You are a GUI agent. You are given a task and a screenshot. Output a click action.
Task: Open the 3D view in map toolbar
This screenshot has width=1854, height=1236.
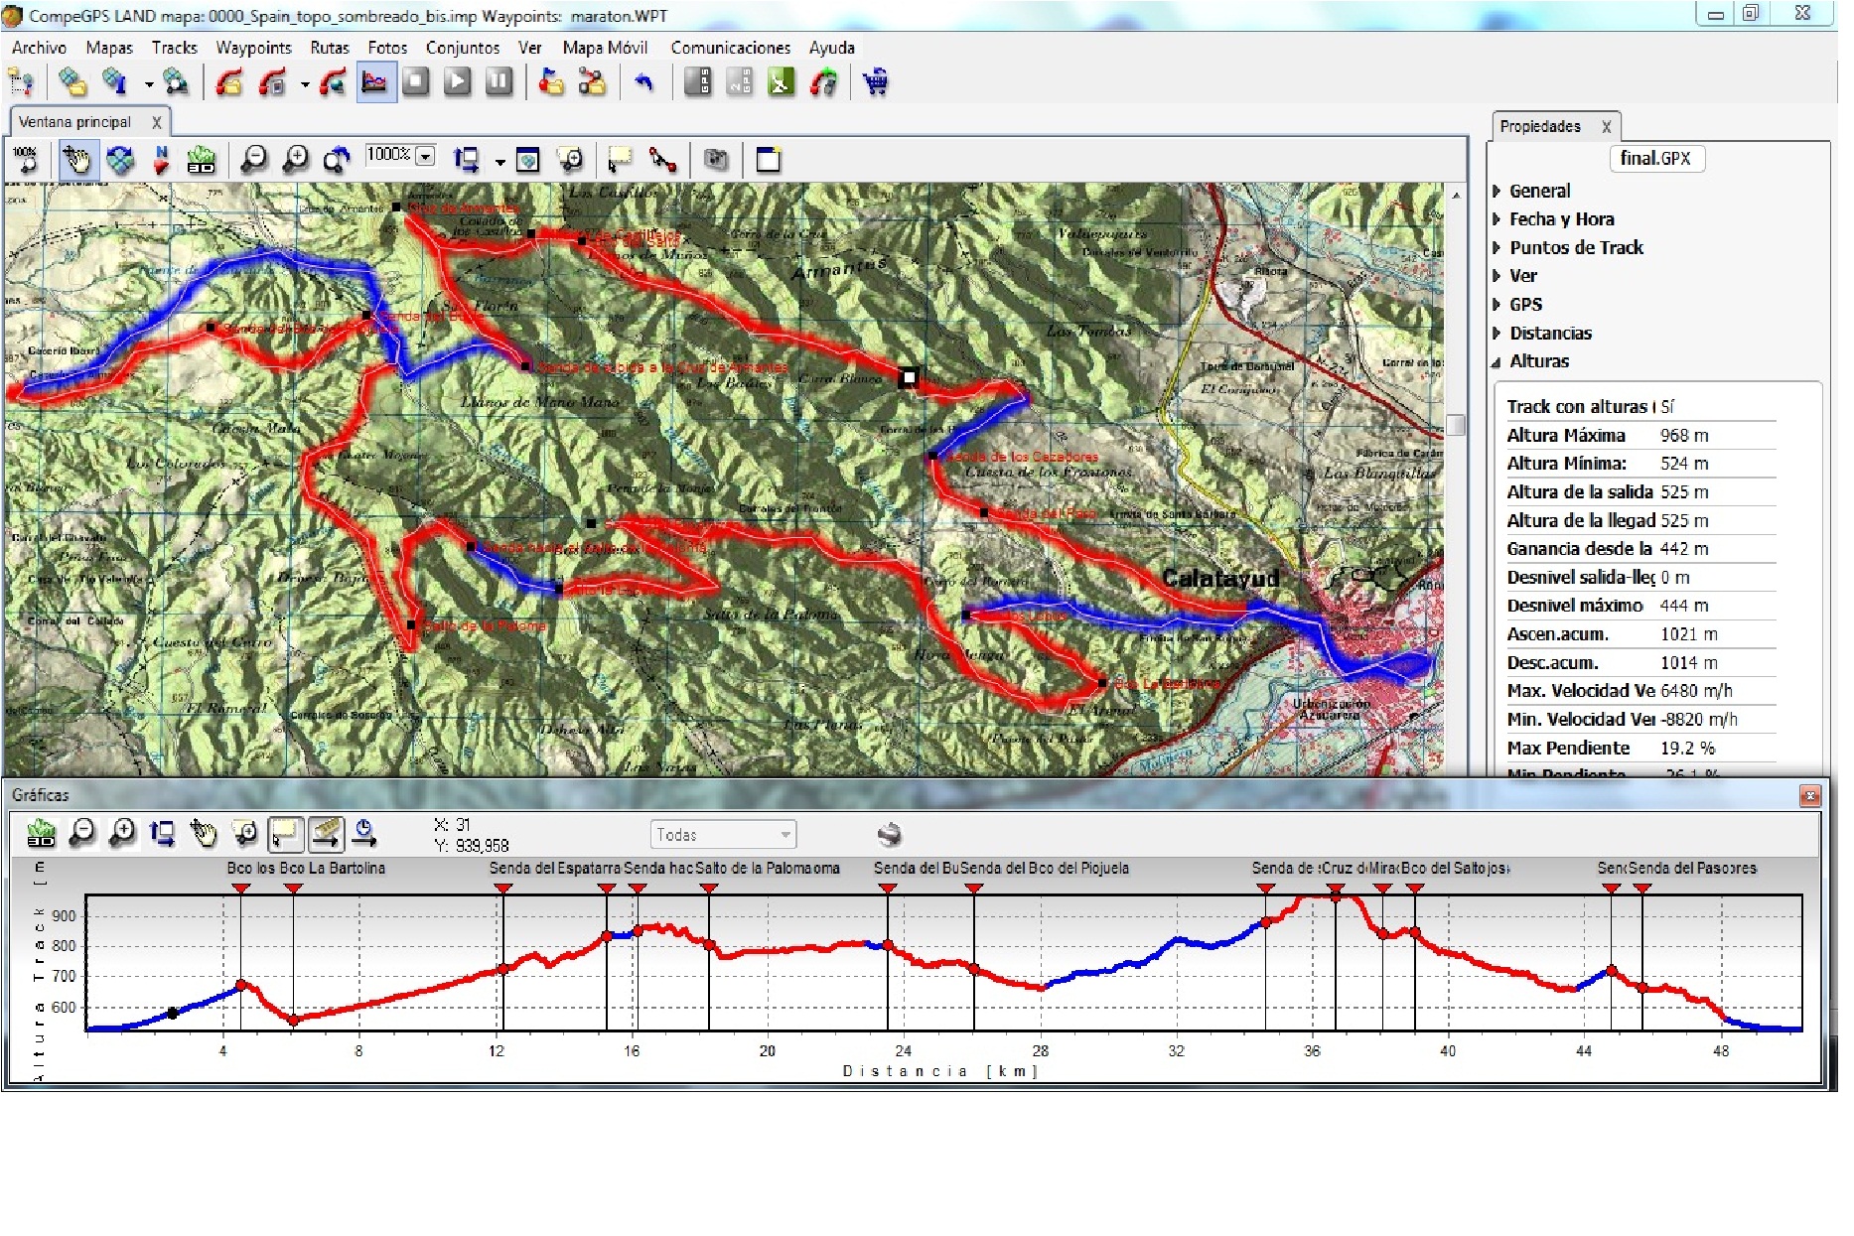(202, 160)
